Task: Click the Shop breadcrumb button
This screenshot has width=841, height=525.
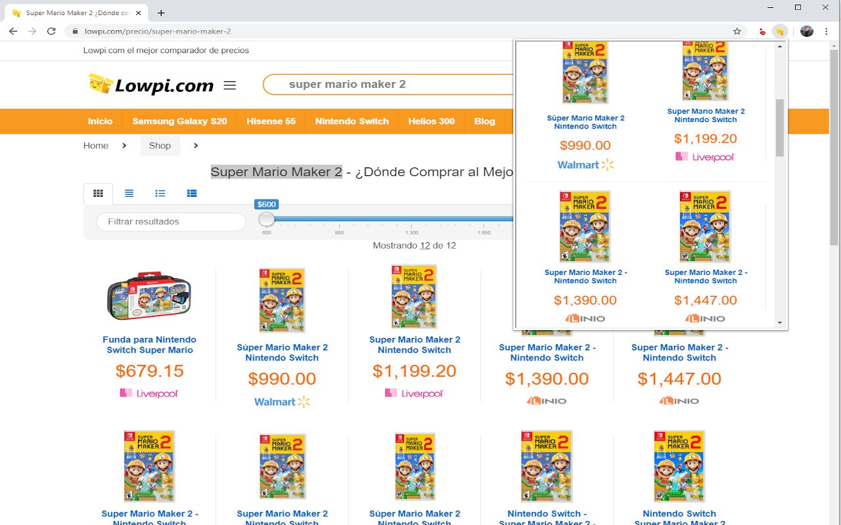Action: [x=160, y=146]
